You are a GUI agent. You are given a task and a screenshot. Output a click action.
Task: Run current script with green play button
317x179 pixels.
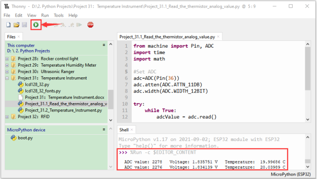(x=36, y=25)
